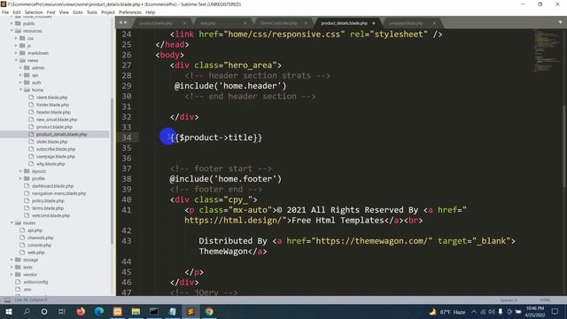567x319 pixels.
Task: Open File Explorer from the taskbar
Action: (136, 311)
